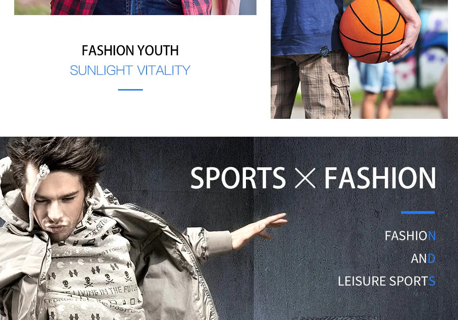This screenshot has width=458, height=320.
Task: Open the basketball player photo
Action: pyautogui.click(x=359, y=59)
